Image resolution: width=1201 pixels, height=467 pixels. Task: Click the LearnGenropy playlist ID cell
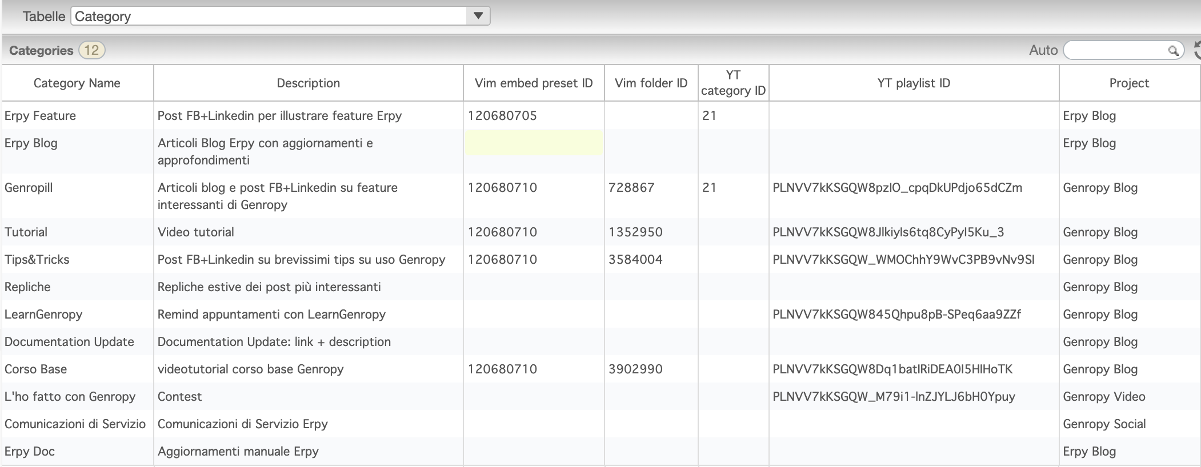pos(896,315)
